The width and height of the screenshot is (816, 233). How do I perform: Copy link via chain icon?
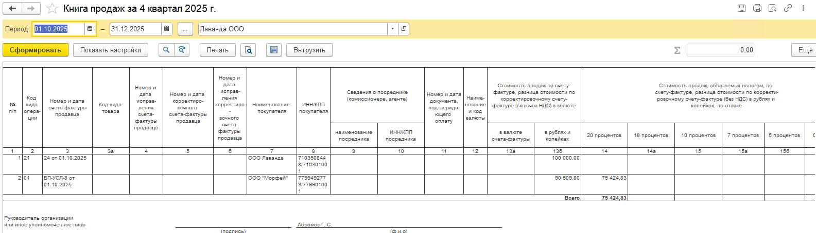(x=788, y=8)
